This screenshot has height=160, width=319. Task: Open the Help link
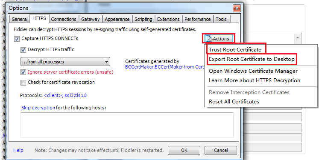coord(18,150)
